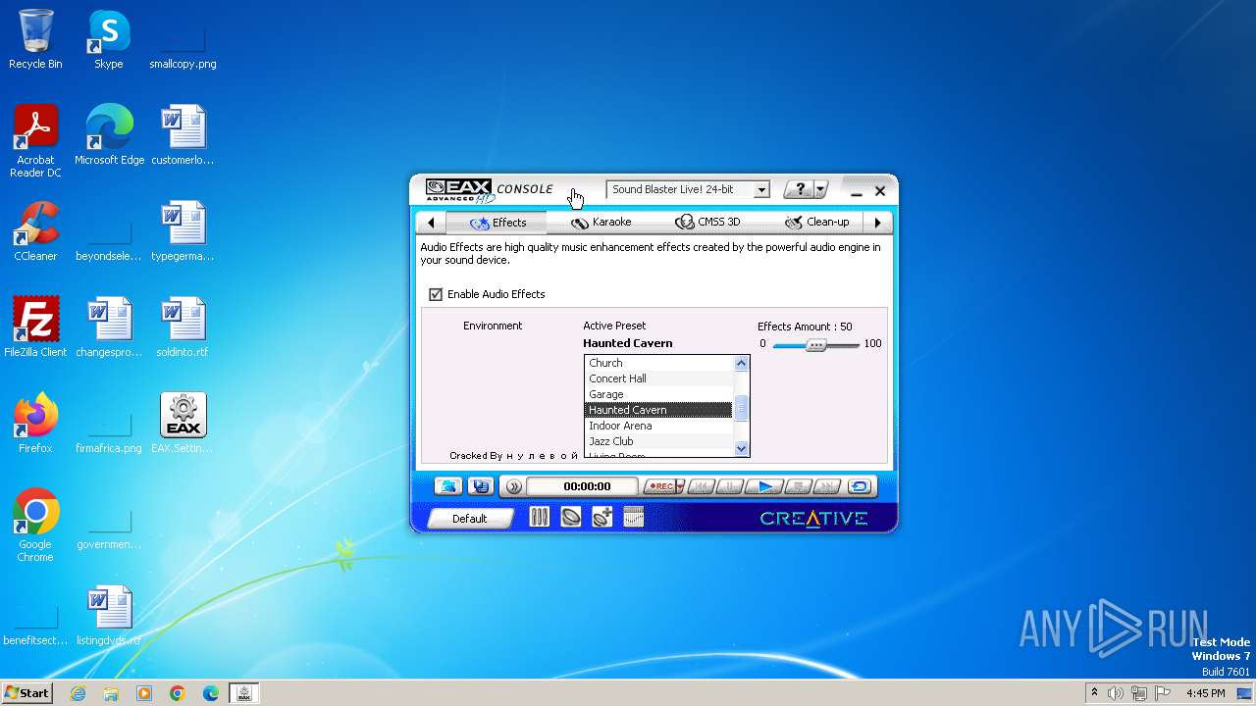1256x706 pixels.
Task: Open the Start menu
Action: (26, 692)
